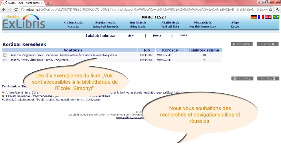Go to the Találati lista menu
Image resolution: width=281 pixels, height=158 pixels.
coord(170,26)
